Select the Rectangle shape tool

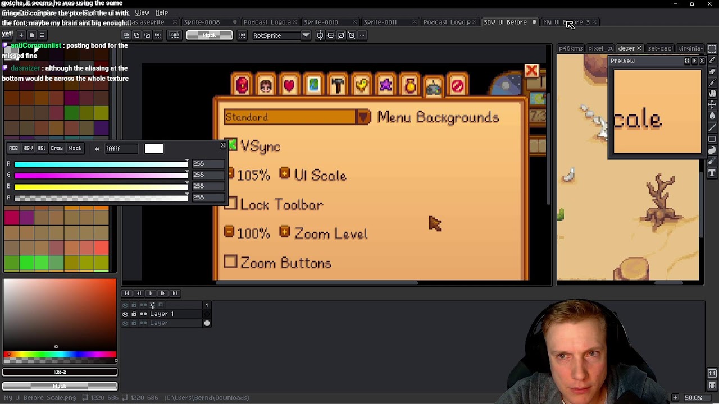pos(712,139)
